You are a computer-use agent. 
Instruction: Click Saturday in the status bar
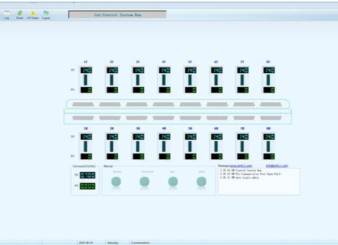[x=113, y=243]
